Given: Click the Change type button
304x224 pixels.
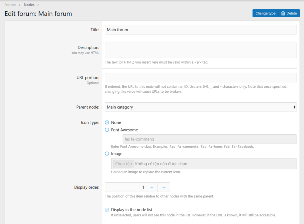Looking at the screenshot, I should (265, 13).
